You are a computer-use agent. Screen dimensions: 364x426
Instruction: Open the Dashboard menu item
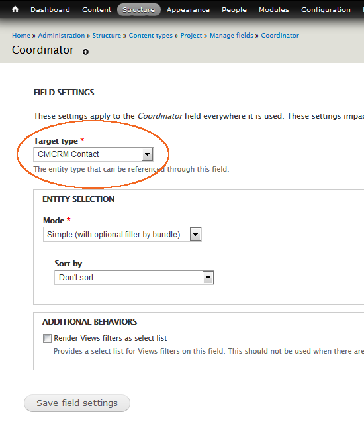coord(50,9)
